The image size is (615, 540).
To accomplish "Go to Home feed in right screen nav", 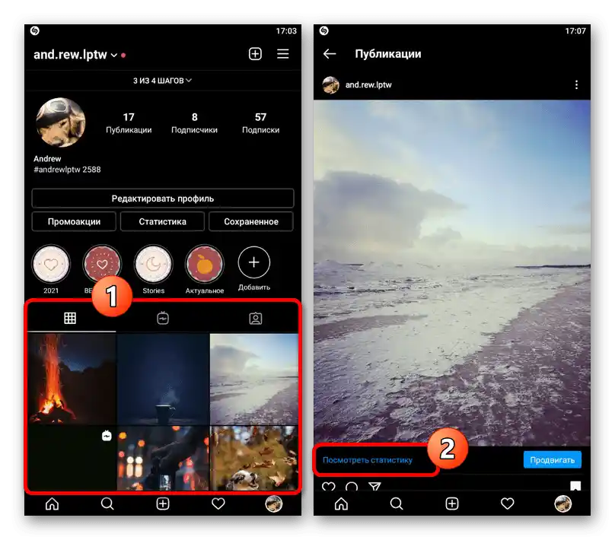I will [341, 503].
